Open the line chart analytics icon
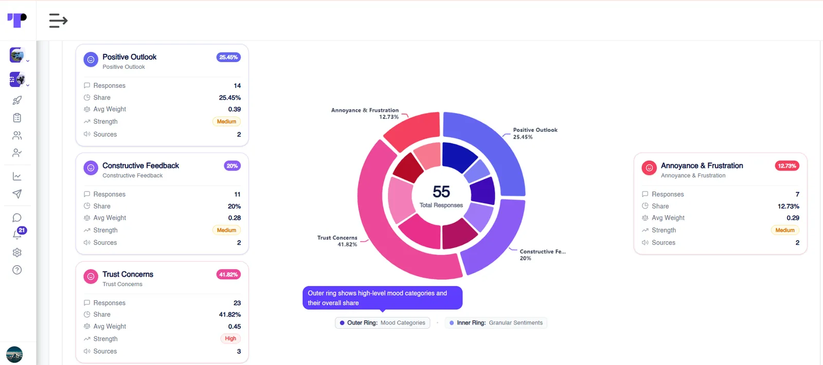Screen dimensions: 823x365 17,177
